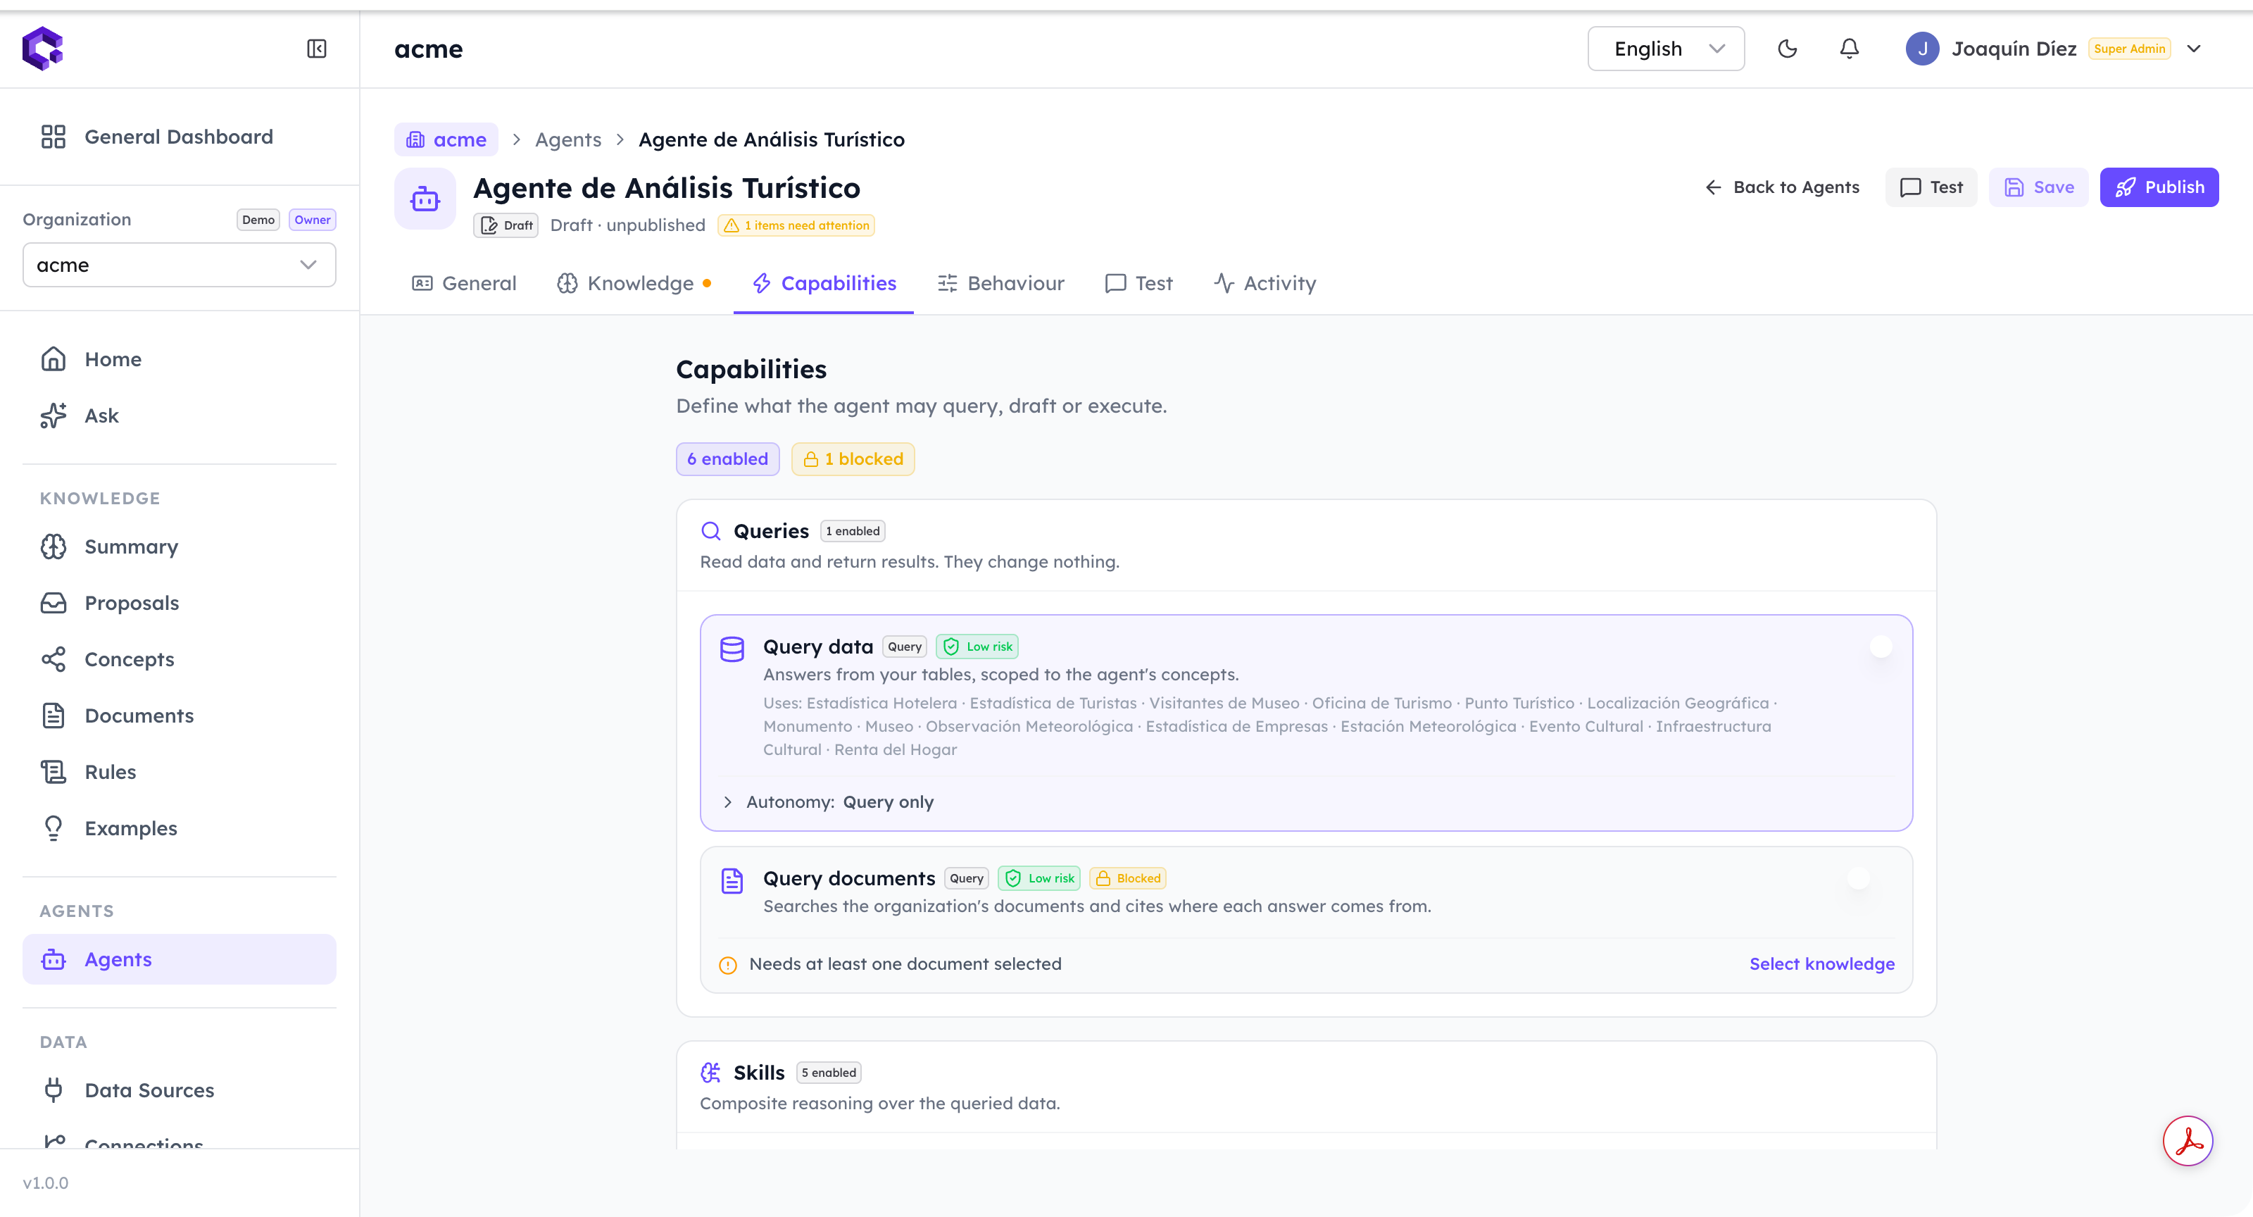
Task: Switch to dark mode with the moon icon
Action: pos(1788,49)
